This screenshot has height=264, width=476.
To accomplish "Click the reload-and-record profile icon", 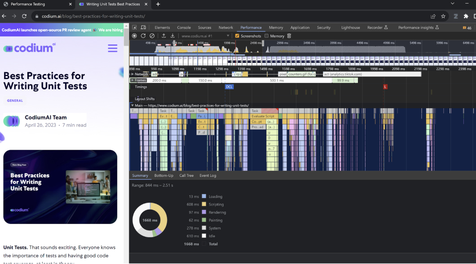I will pos(143,36).
